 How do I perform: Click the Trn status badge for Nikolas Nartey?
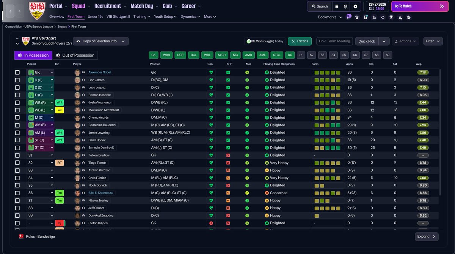tap(60, 200)
